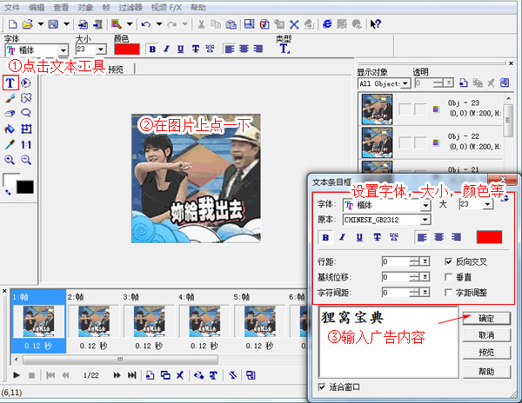This screenshot has width=522, height=403.
Task: Go to the next frame
Action: tap(117, 375)
